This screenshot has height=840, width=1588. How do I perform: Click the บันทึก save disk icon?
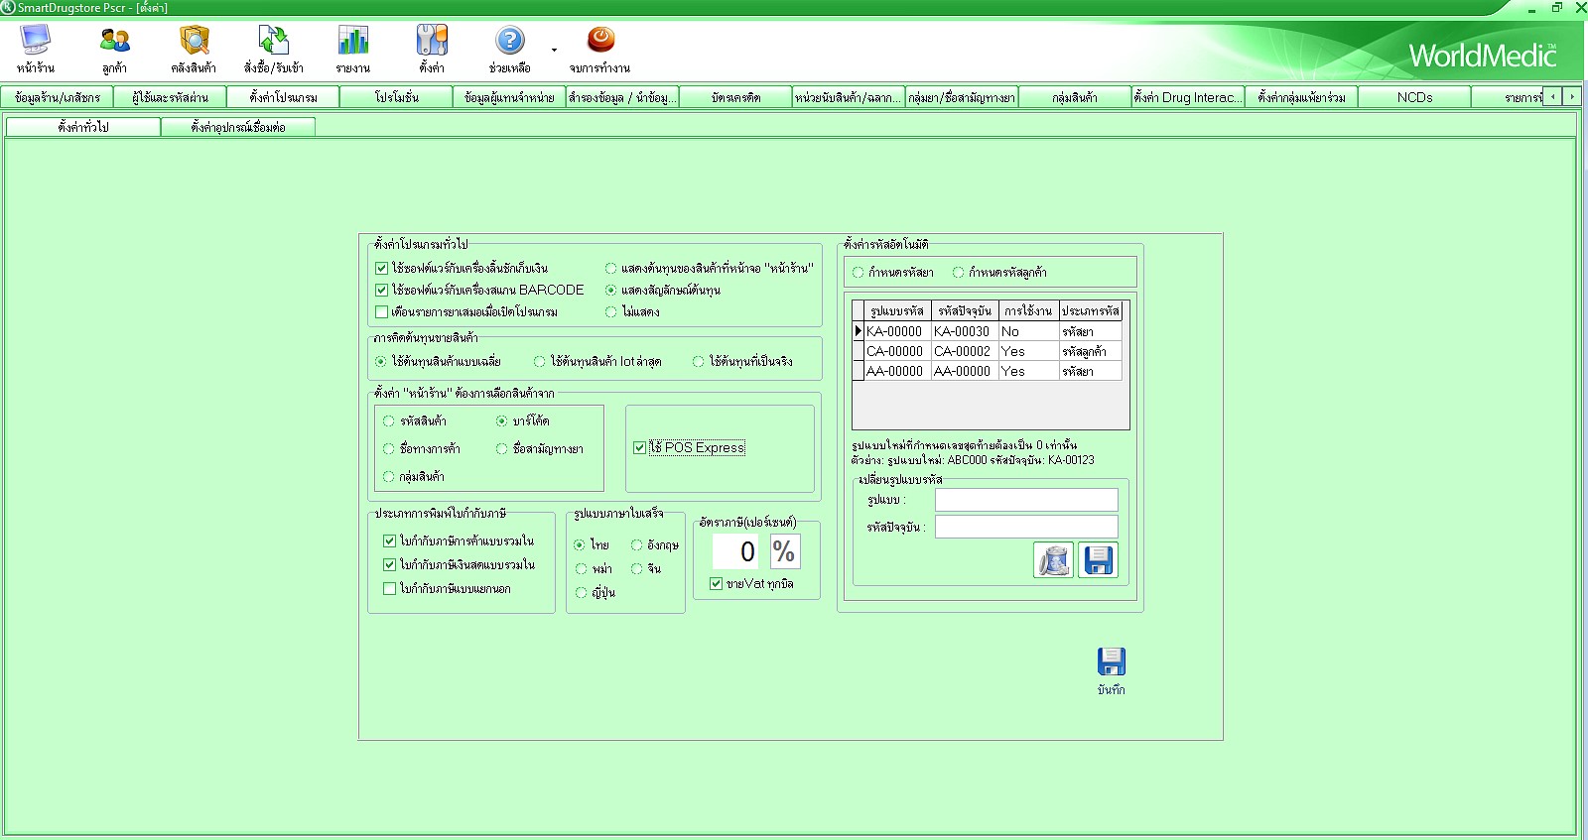[x=1111, y=662]
